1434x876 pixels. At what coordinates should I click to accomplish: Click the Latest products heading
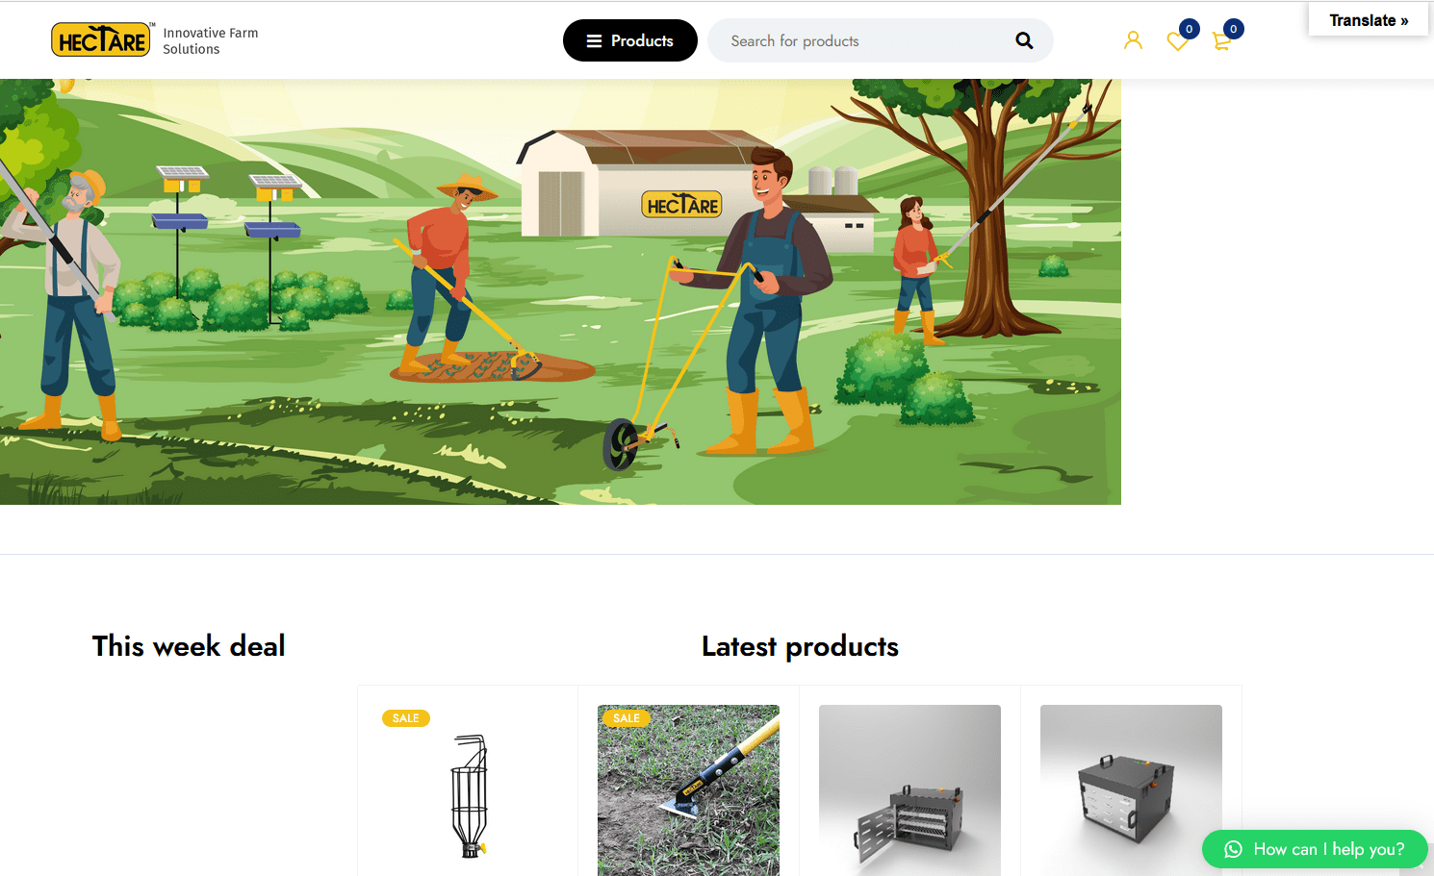point(800,646)
